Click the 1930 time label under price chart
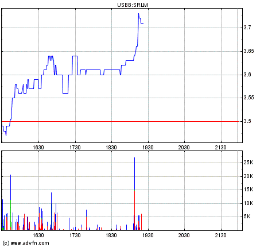This screenshot has height=247, width=264. click(x=148, y=148)
